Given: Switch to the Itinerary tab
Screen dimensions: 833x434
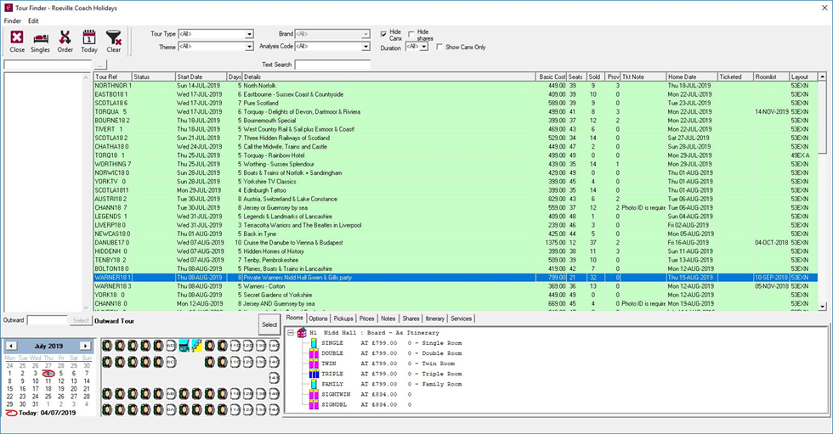Looking at the screenshot, I should (434, 318).
